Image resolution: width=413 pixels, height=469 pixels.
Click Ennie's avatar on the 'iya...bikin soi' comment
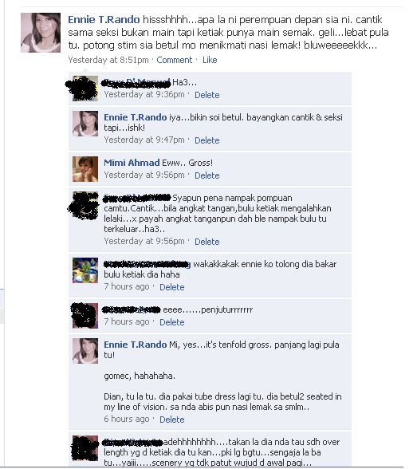point(85,124)
